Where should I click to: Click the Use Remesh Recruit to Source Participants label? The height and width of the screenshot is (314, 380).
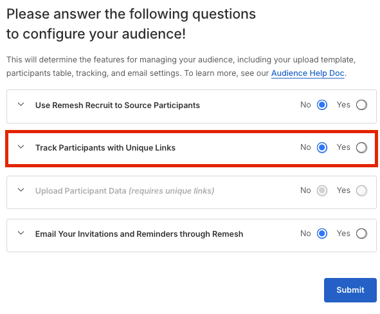click(x=118, y=106)
